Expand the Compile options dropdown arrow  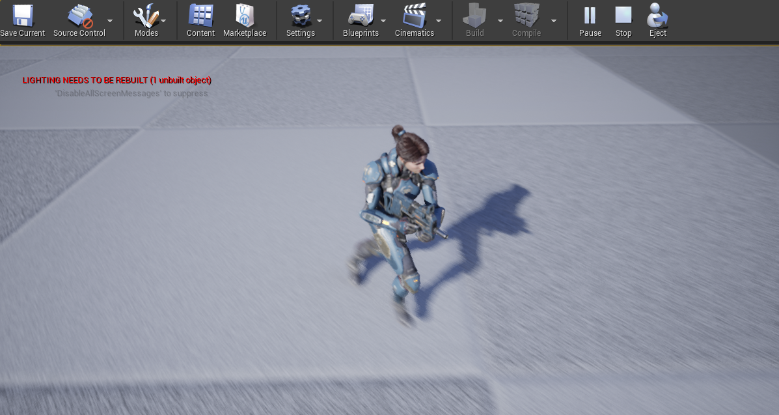553,21
